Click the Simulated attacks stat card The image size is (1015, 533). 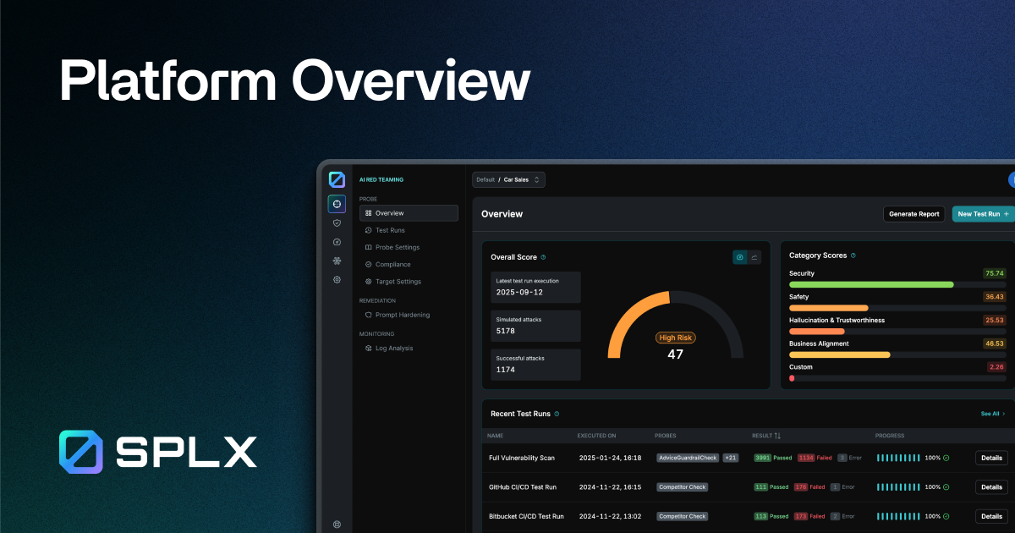click(x=535, y=327)
